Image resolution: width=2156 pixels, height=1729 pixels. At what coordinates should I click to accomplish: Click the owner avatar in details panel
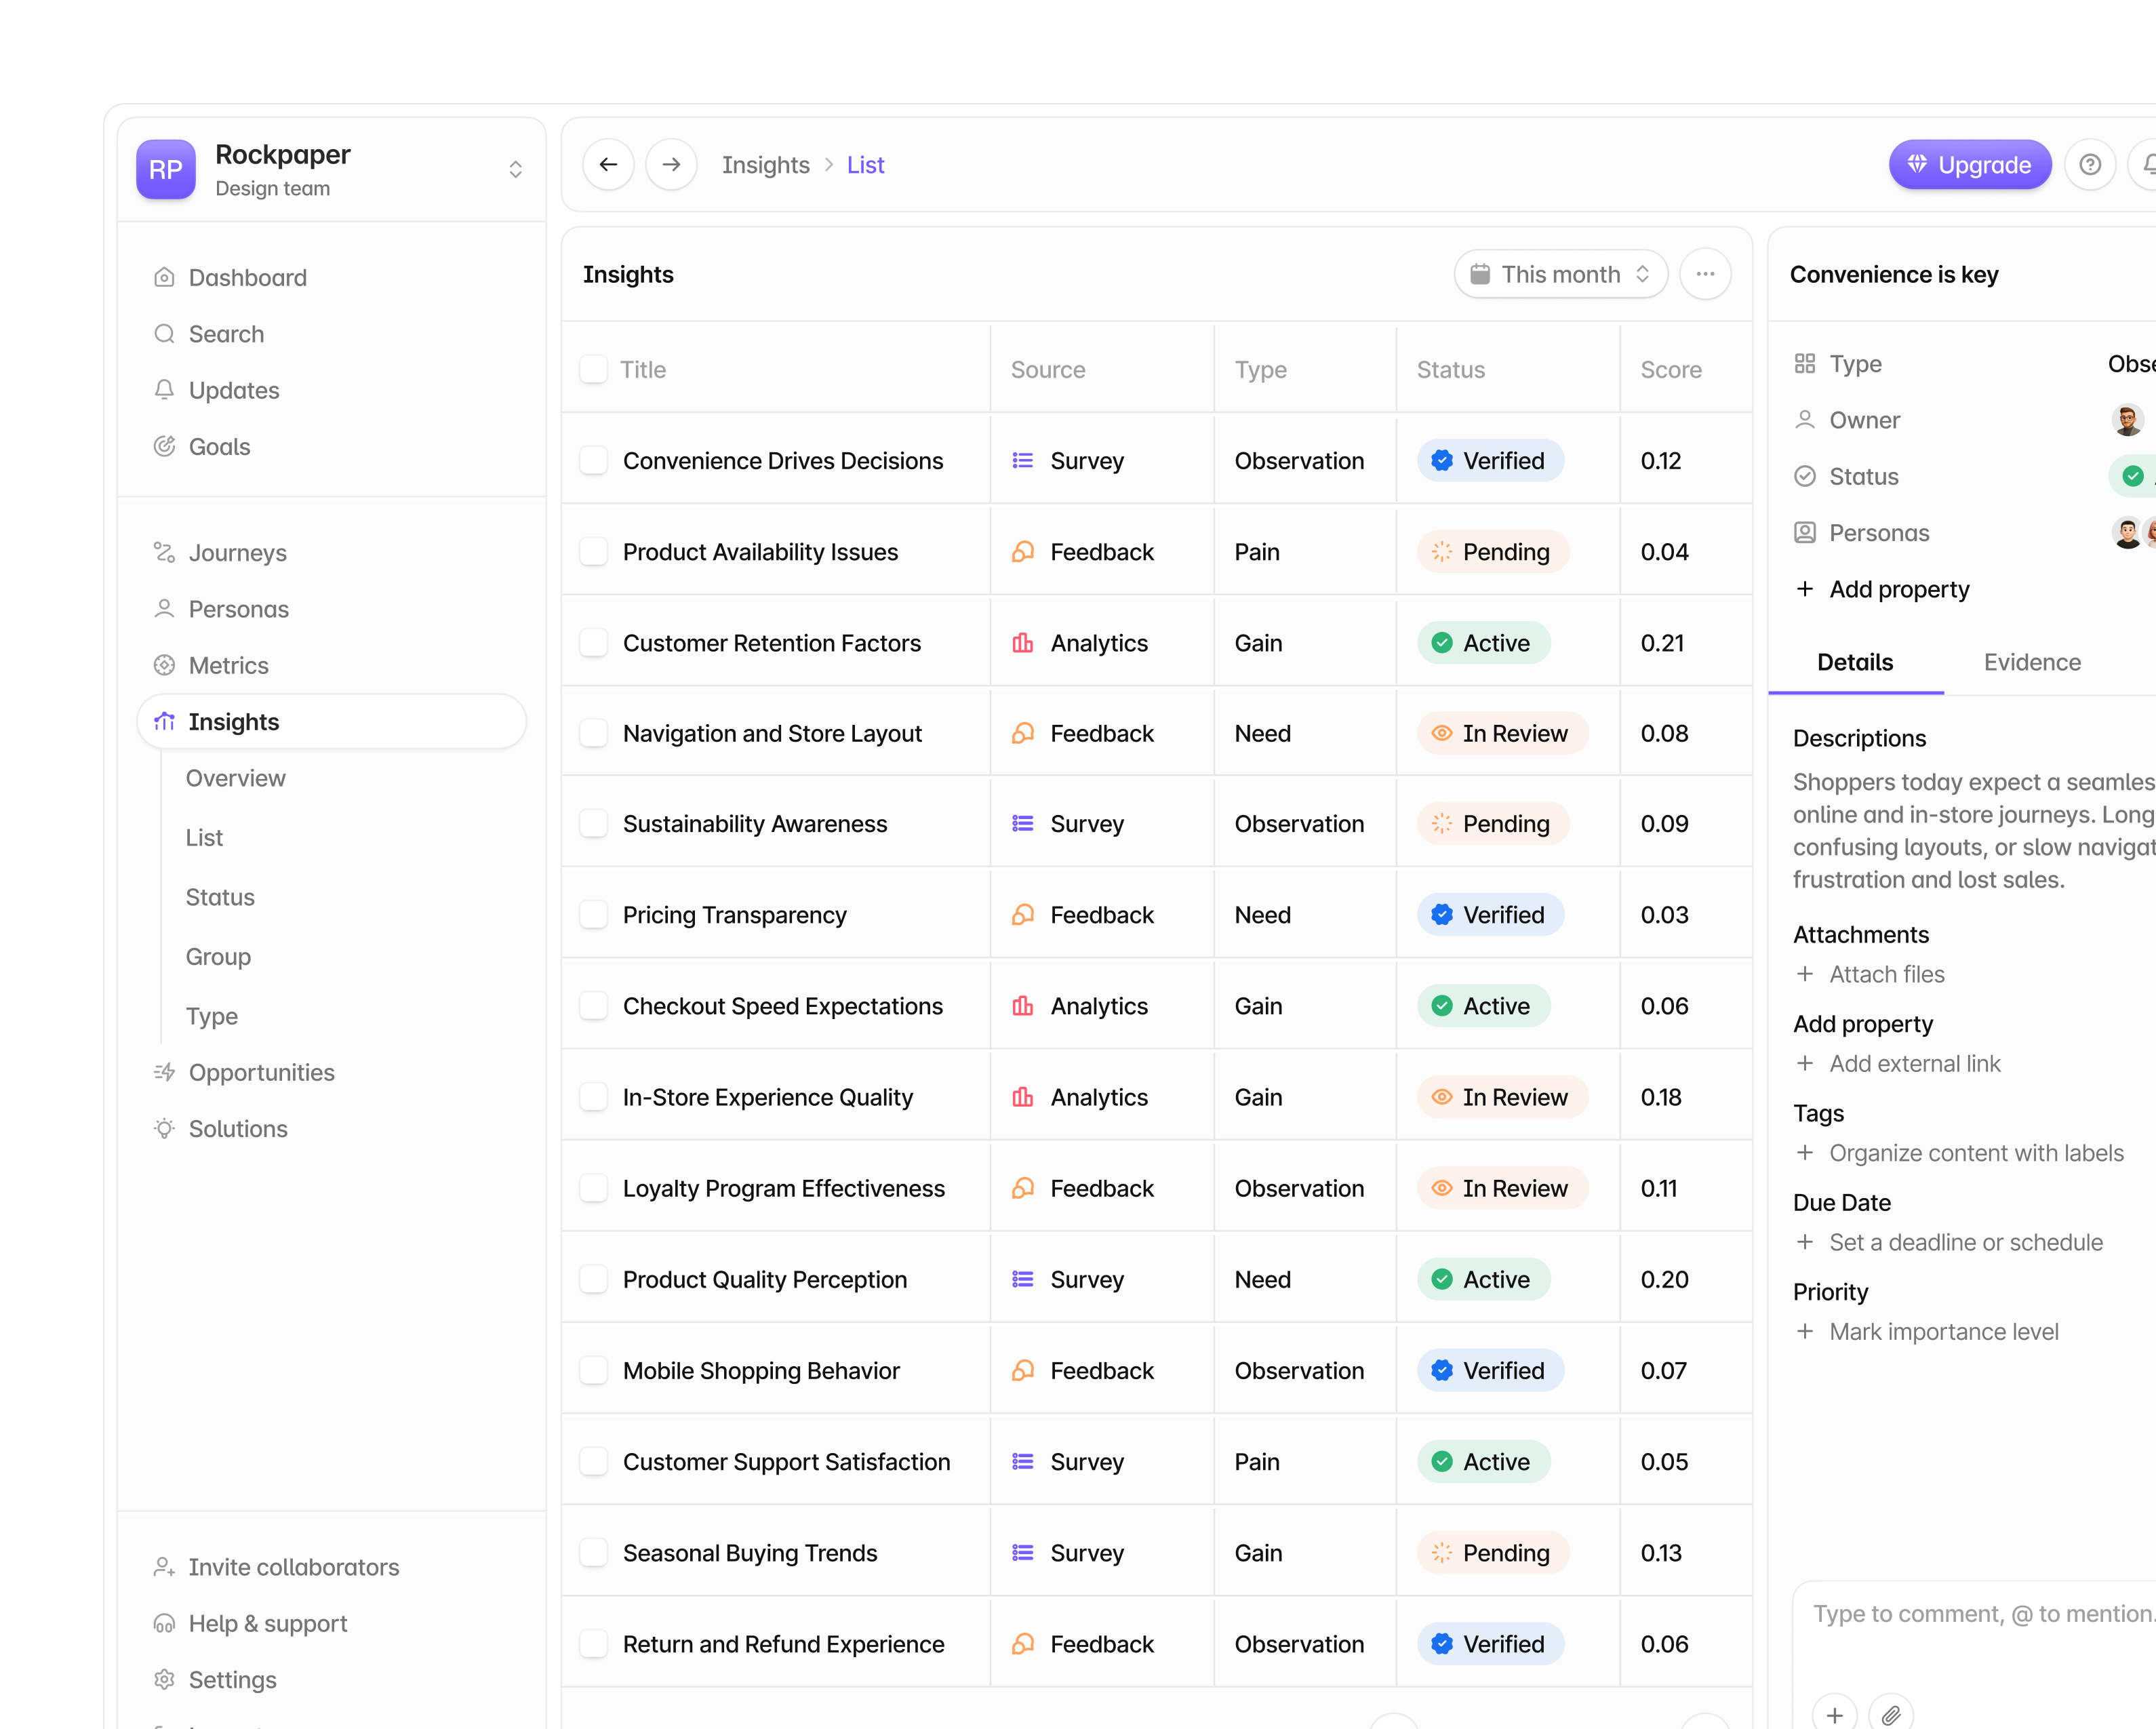tap(2127, 420)
